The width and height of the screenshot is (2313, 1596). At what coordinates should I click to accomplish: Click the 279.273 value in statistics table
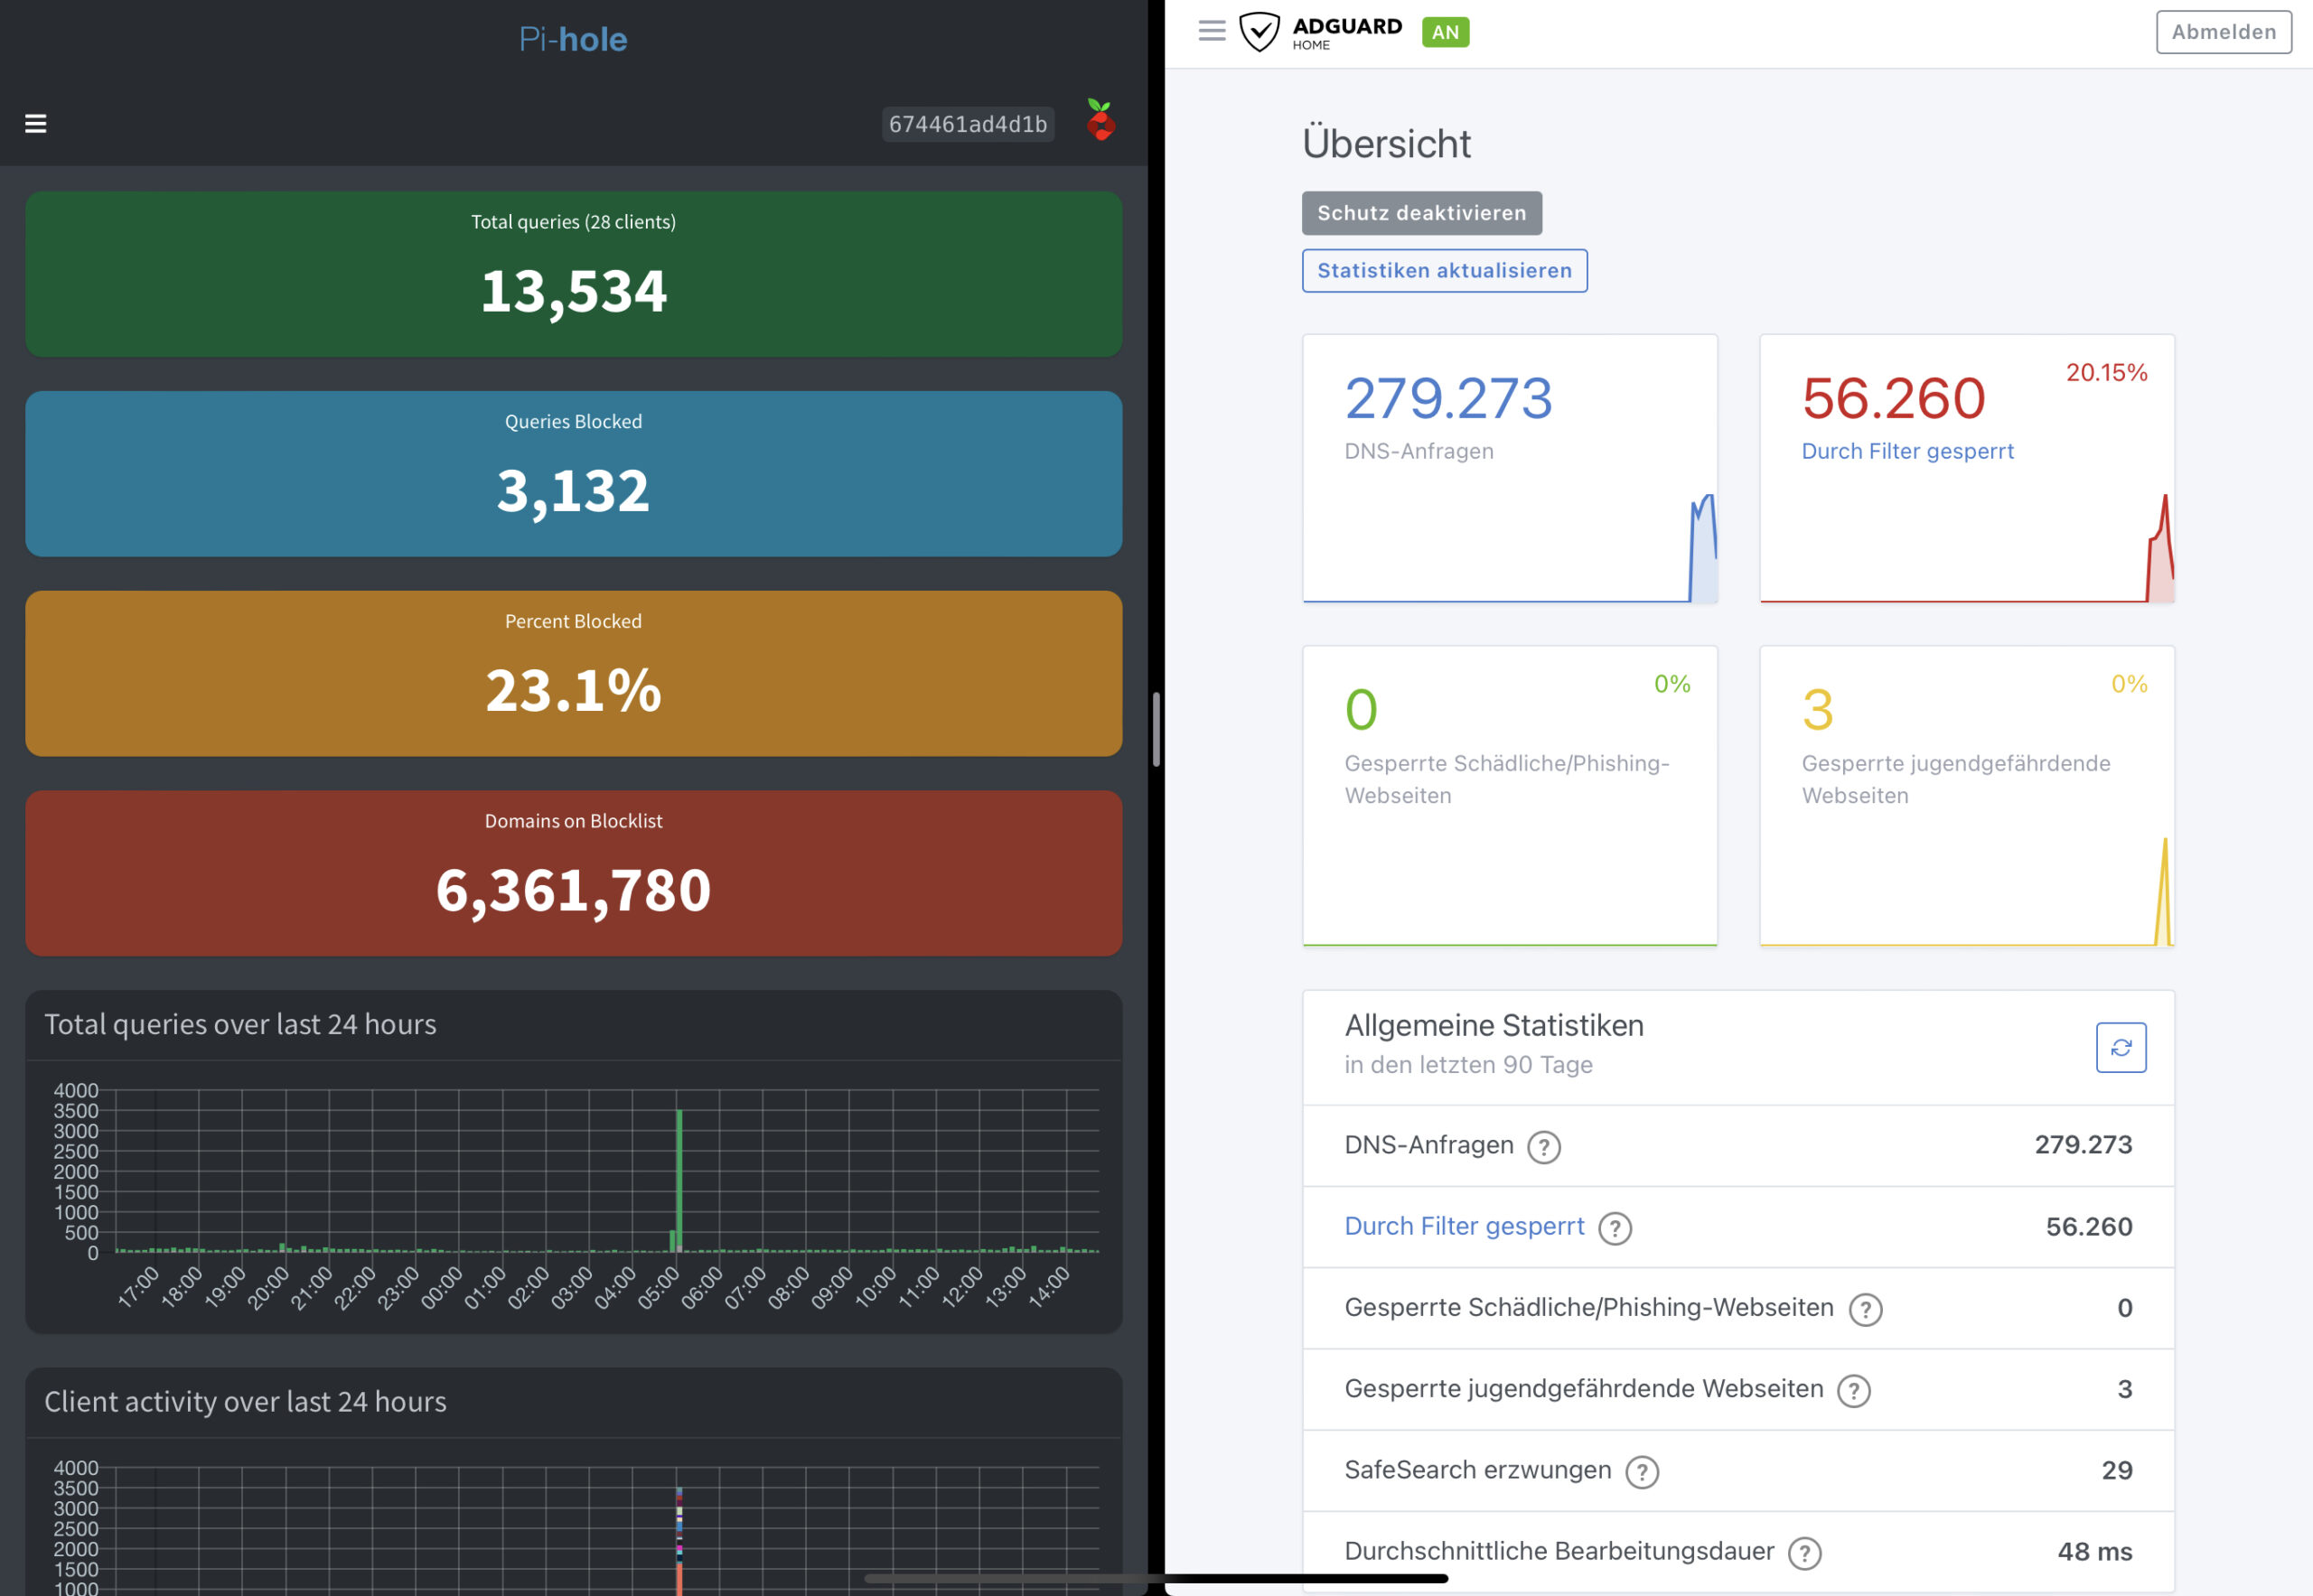pyautogui.click(x=2083, y=1144)
